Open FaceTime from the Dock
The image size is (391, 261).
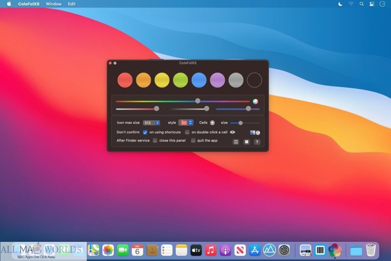tap(123, 250)
